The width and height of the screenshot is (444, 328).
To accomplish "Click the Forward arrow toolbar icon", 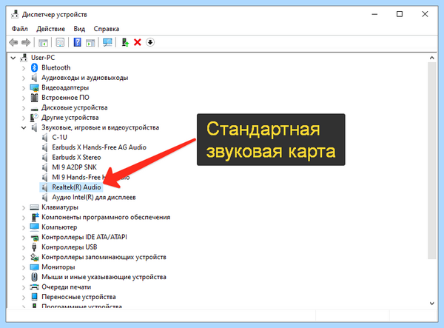I will [x=26, y=42].
